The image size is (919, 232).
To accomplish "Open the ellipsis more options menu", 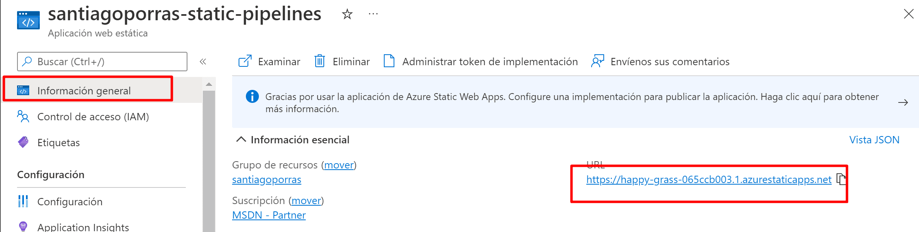I will tap(373, 14).
